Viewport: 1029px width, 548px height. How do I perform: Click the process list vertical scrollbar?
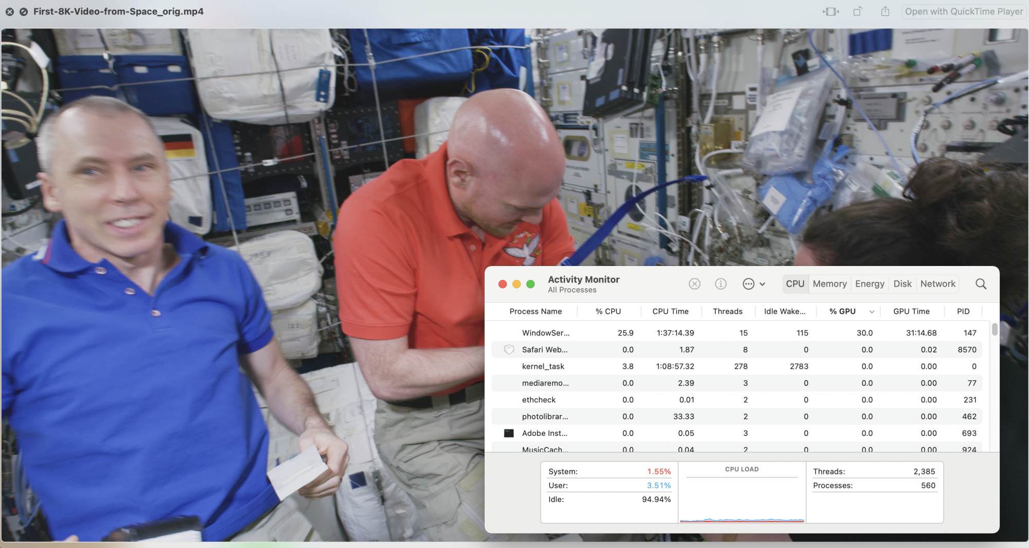click(x=995, y=329)
